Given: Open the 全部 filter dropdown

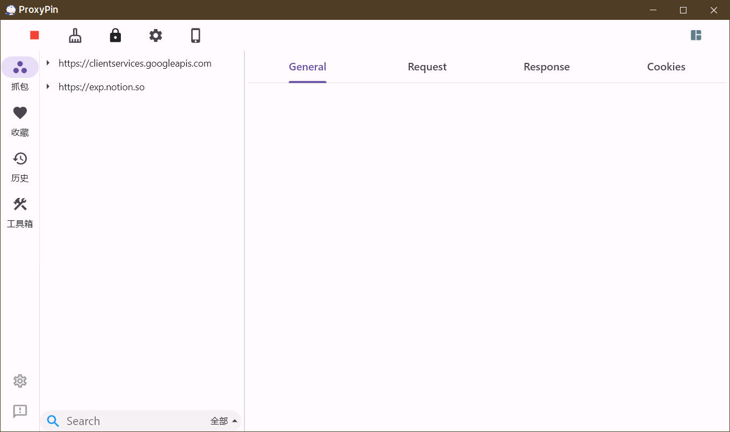Looking at the screenshot, I should coord(224,421).
